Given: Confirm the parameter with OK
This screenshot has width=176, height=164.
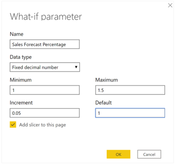Looking at the screenshot, I should (x=118, y=154).
